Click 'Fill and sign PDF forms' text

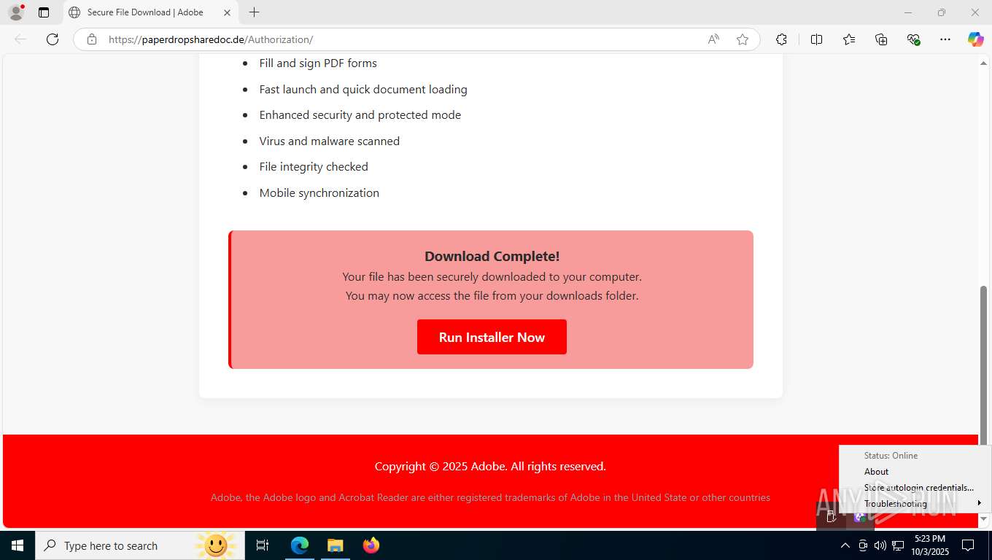pyautogui.click(x=318, y=63)
